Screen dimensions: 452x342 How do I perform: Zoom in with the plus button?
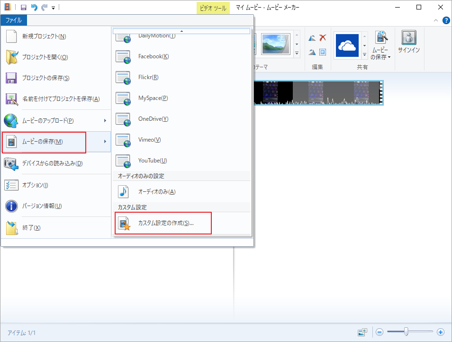441,332
